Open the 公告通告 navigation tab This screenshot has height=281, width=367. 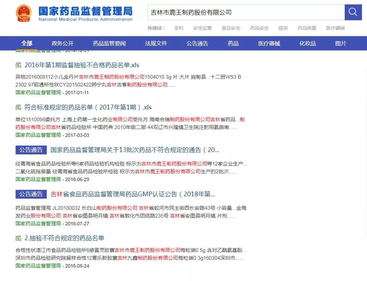click(x=197, y=43)
